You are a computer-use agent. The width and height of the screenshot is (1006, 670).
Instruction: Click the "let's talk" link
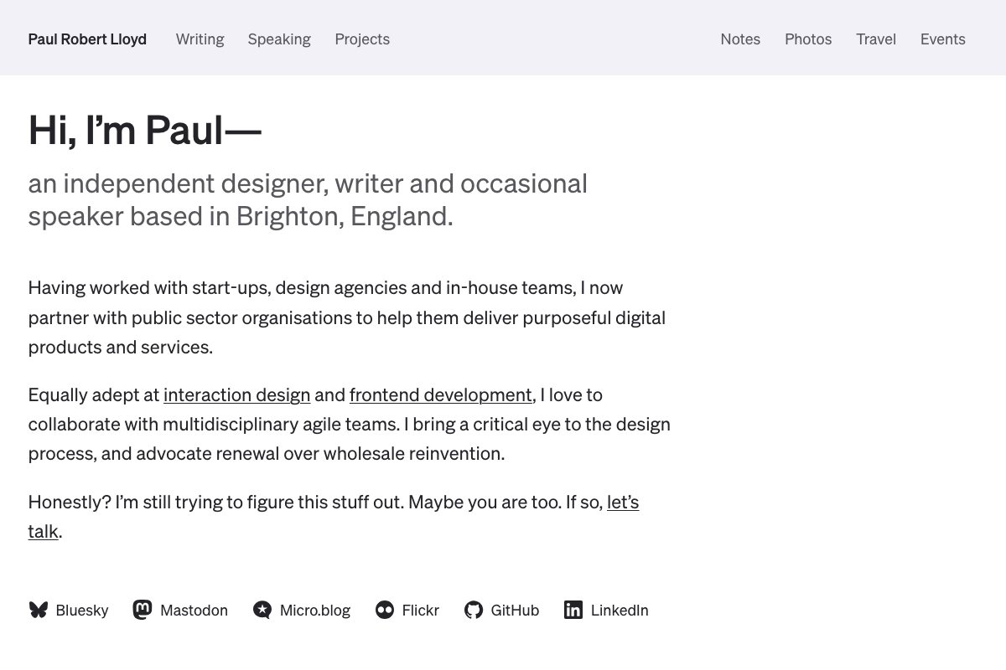[x=622, y=502]
